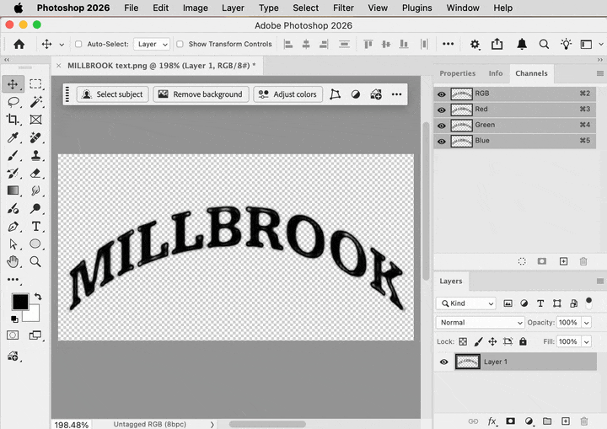Open the Apple menu
The width and height of the screenshot is (607, 429).
click(18, 8)
